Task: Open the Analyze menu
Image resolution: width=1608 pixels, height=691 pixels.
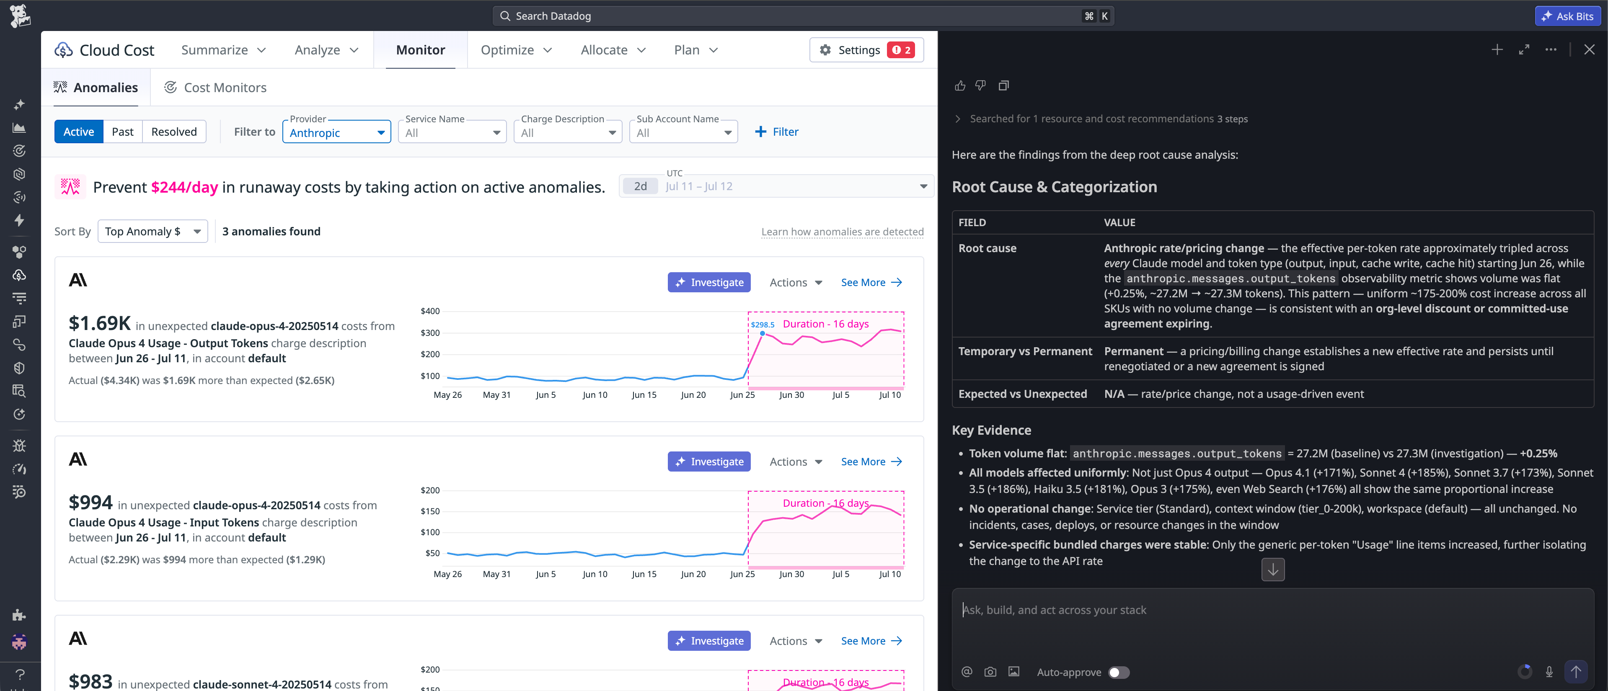Action: [326, 50]
